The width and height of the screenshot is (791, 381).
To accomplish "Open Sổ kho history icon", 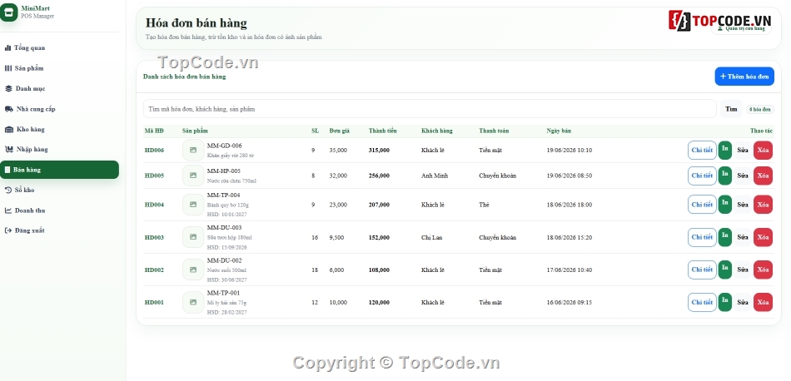I will [8, 190].
